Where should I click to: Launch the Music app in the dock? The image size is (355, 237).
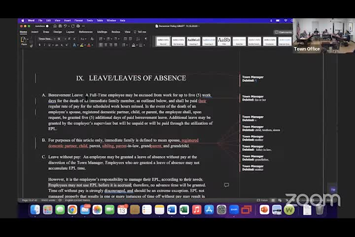tap(197, 210)
